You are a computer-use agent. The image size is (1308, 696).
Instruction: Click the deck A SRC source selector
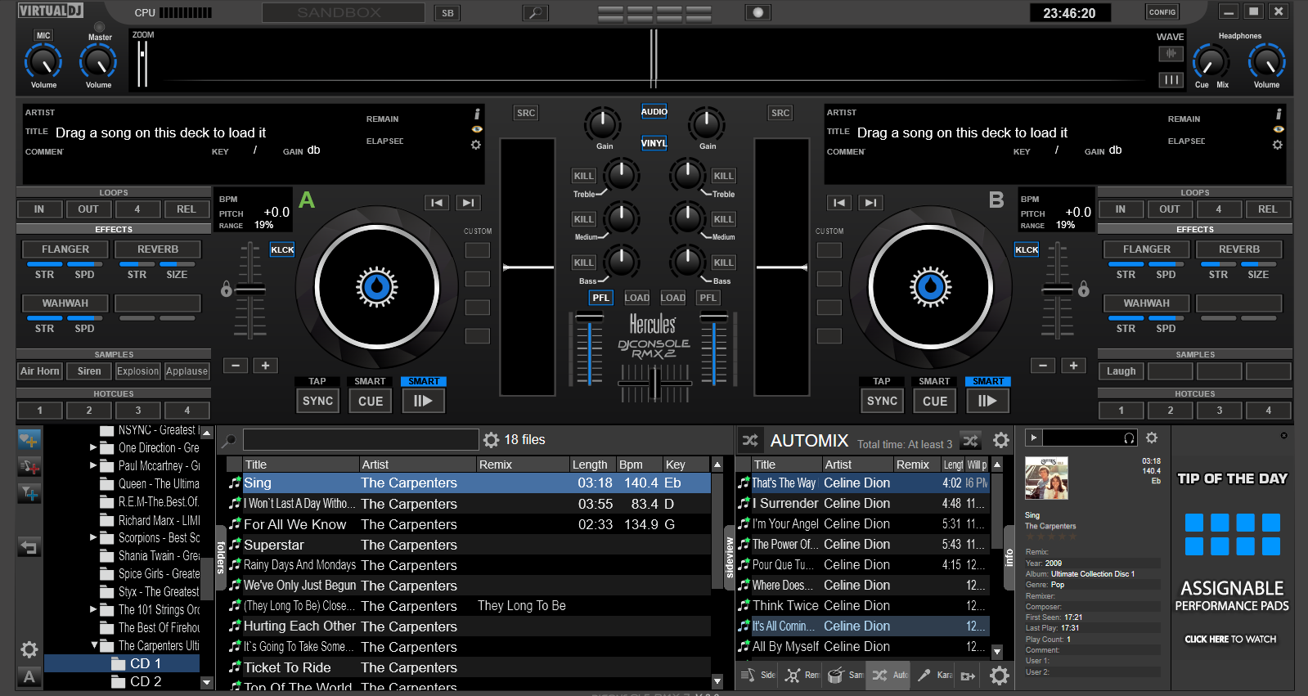coord(526,113)
